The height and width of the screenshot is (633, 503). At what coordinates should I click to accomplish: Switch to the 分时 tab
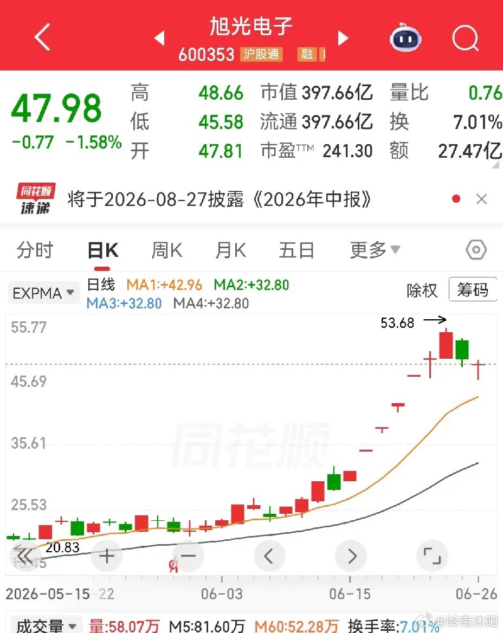(35, 250)
